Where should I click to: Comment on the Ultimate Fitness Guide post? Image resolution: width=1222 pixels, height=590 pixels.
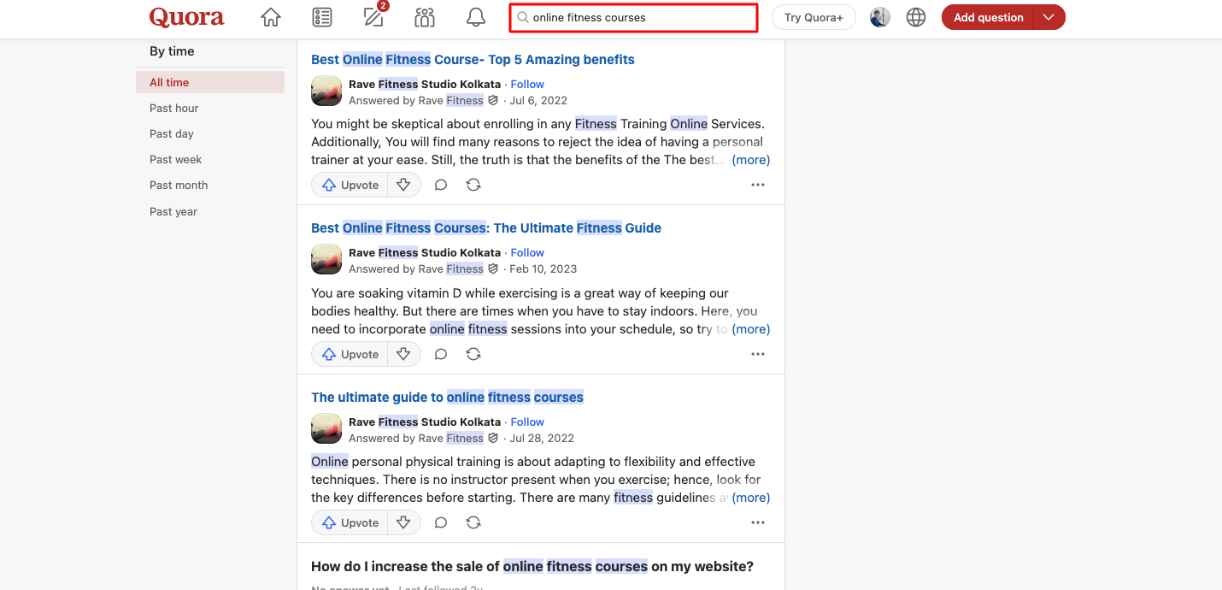click(441, 354)
